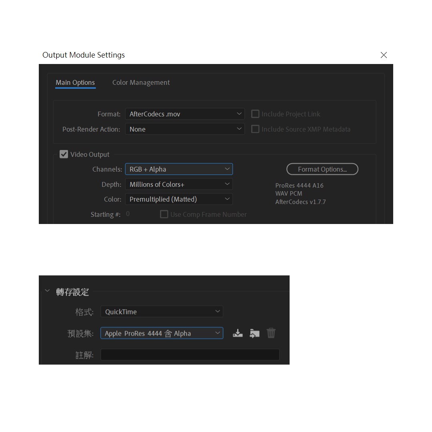Switch to the Color Management tab
This screenshot has height=432, width=432.
tap(141, 83)
